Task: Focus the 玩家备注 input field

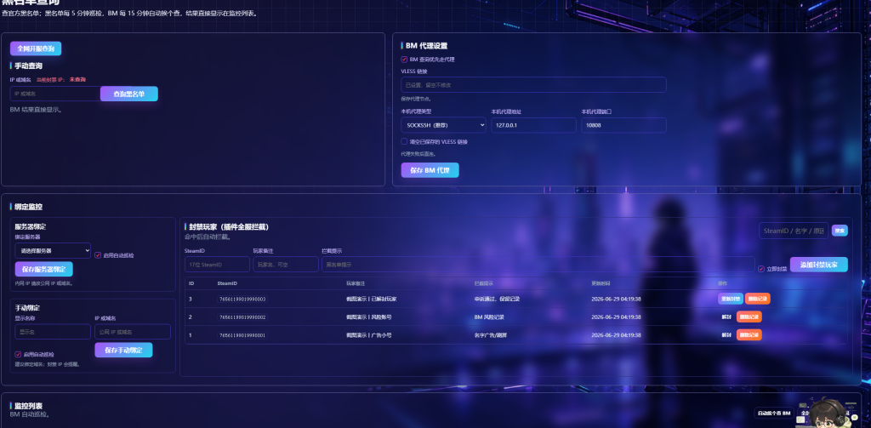Action: coord(286,265)
